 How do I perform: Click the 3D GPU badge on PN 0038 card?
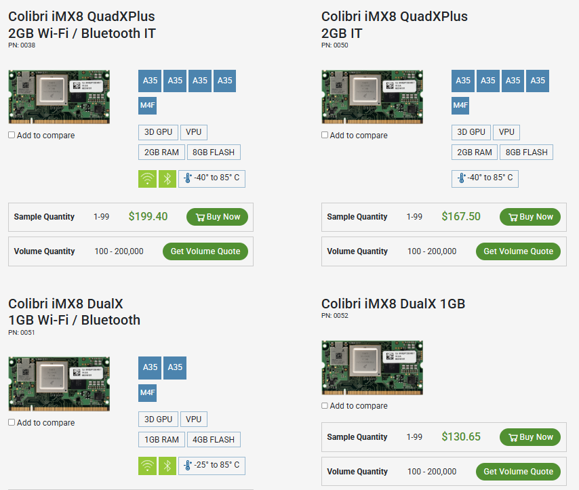158,132
